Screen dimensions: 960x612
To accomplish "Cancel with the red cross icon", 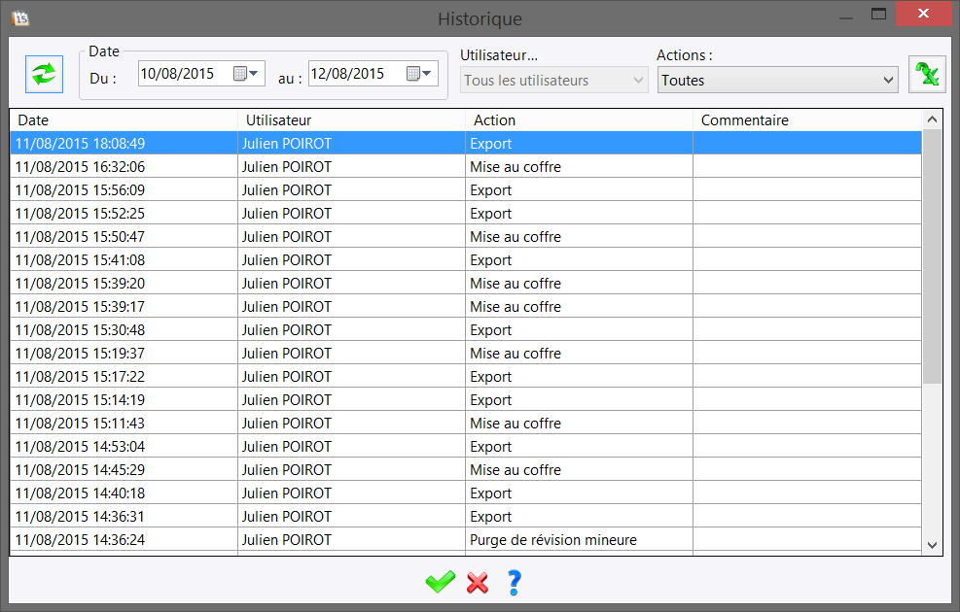I will click(478, 583).
